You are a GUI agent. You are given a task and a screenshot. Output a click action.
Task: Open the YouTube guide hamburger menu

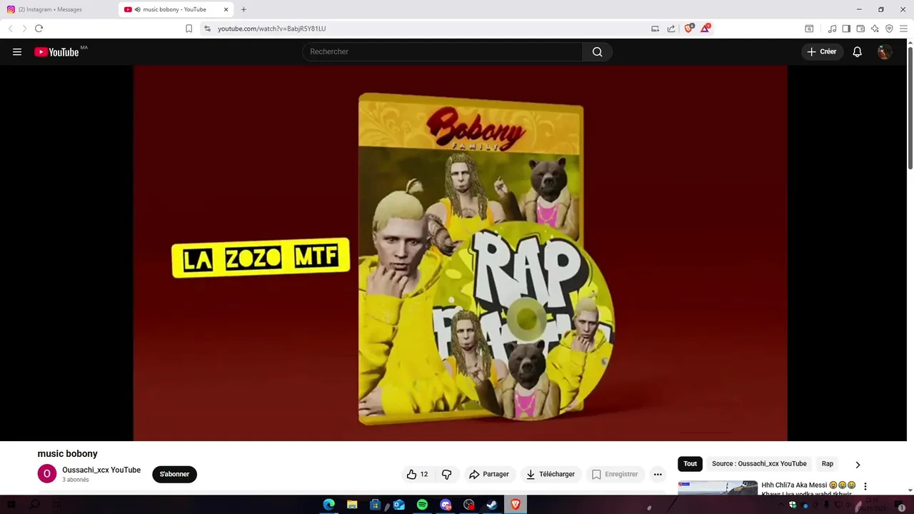[x=17, y=51]
